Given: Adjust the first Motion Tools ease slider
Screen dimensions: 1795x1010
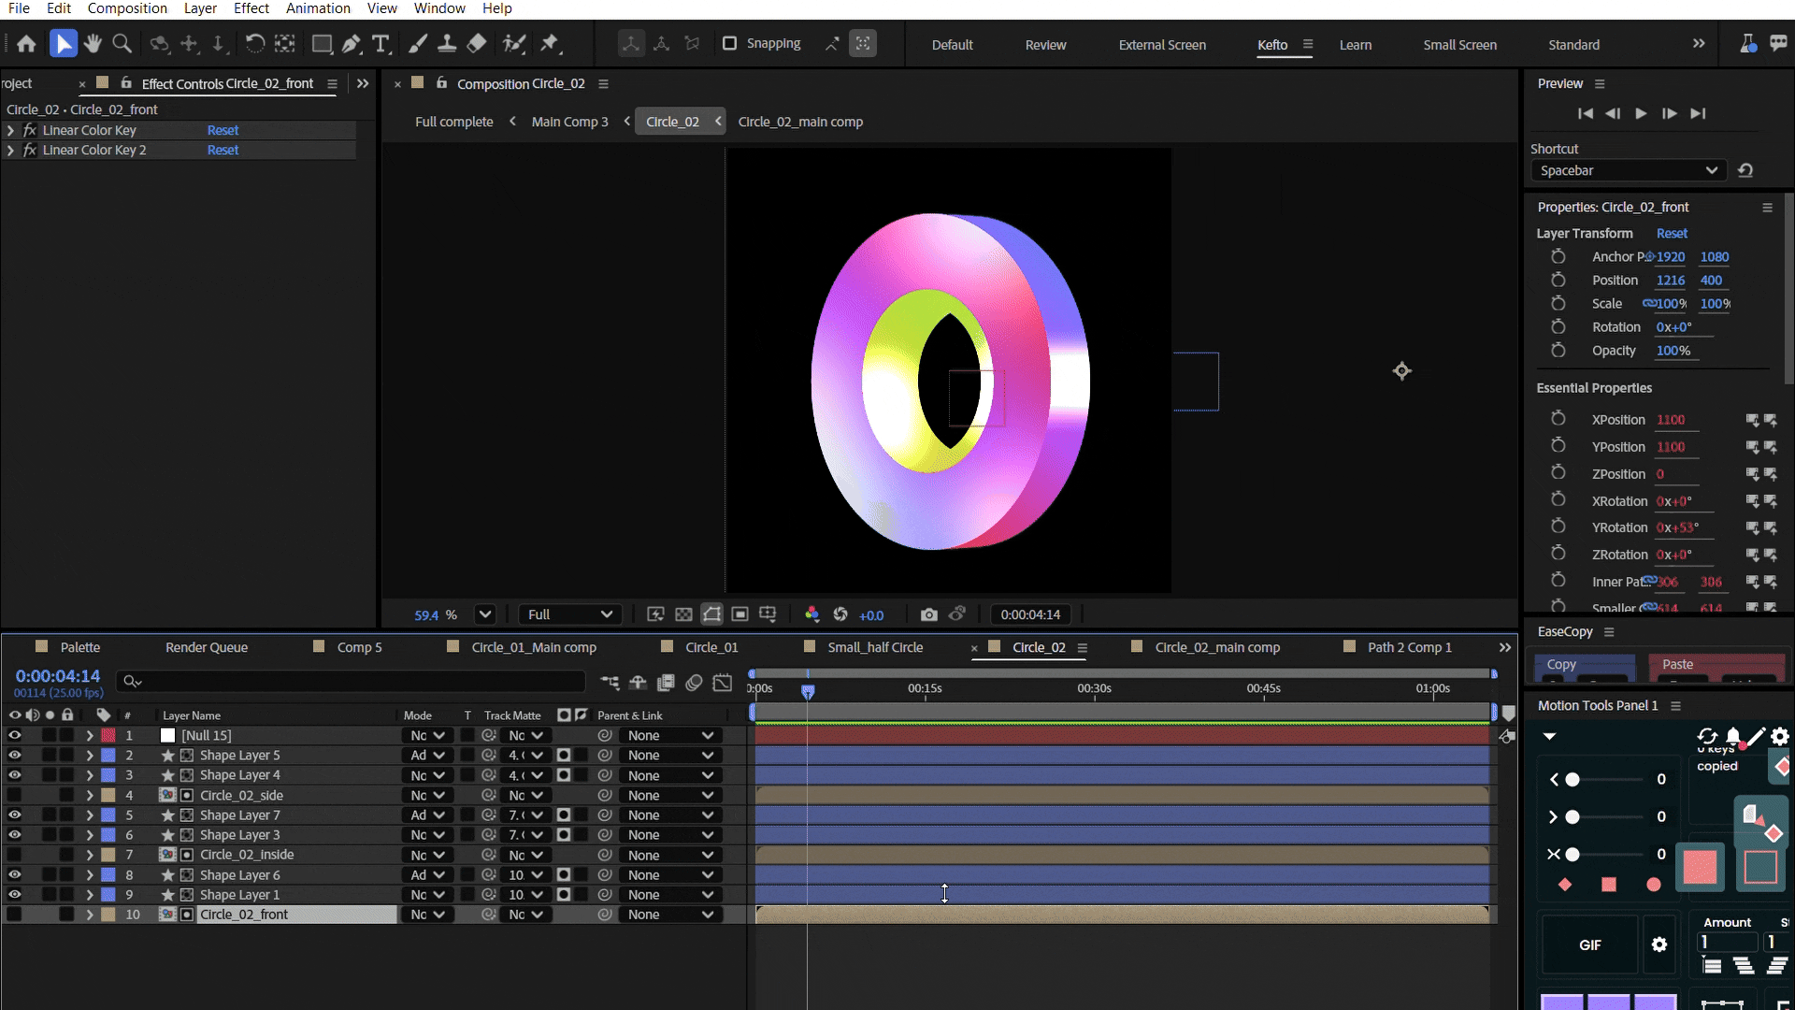Looking at the screenshot, I should tap(1572, 780).
